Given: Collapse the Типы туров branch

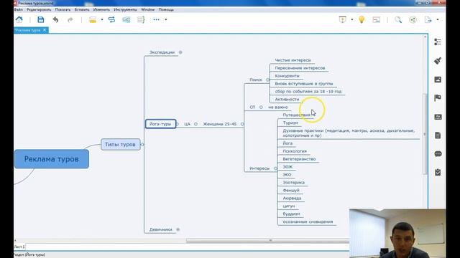Looking at the screenshot, I should click(142, 145).
